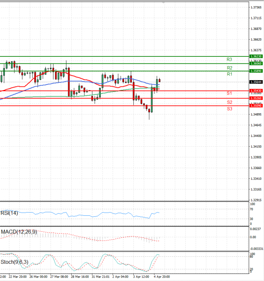
Task: Click the RSI 70 level value
Action: [x=252, y=209]
